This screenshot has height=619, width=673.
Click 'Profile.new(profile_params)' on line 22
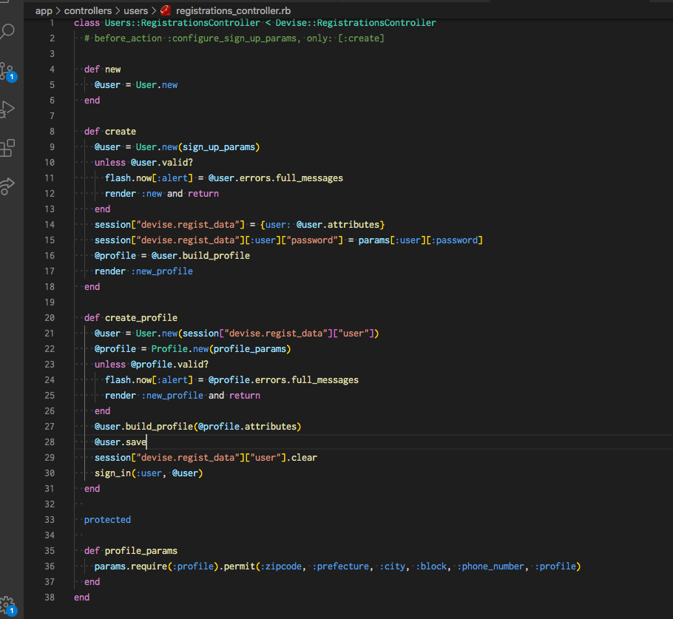pos(221,349)
